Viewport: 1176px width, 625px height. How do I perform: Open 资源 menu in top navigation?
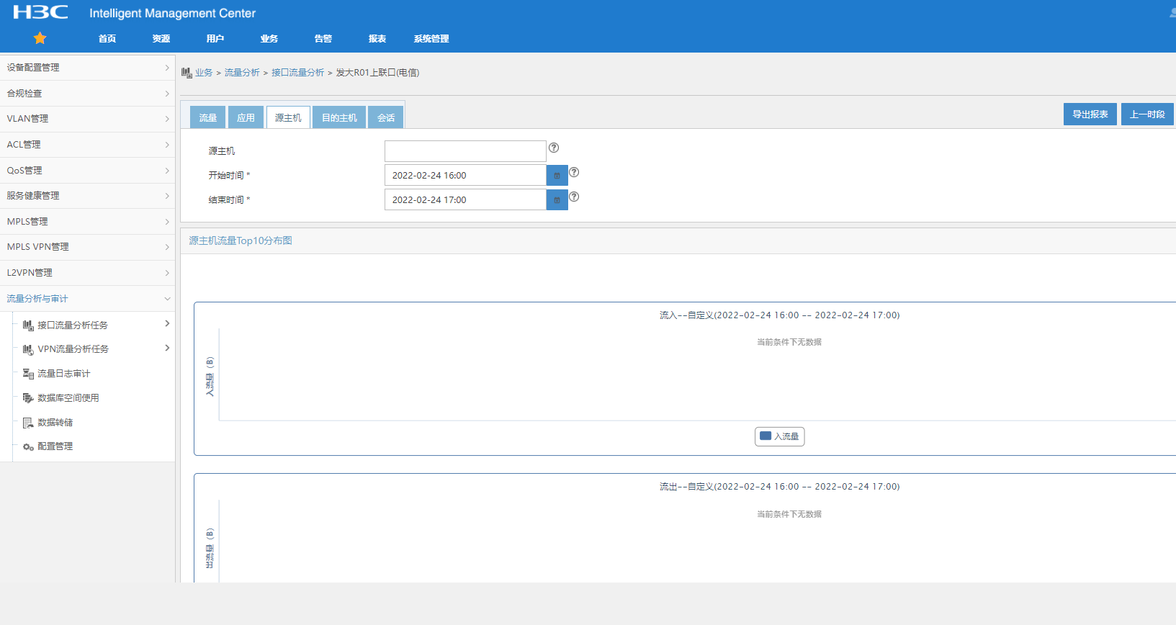pyautogui.click(x=161, y=39)
